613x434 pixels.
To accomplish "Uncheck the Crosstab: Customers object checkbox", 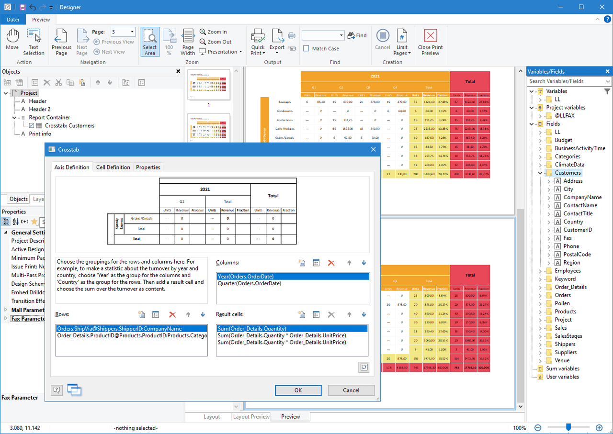I will (x=32, y=125).
